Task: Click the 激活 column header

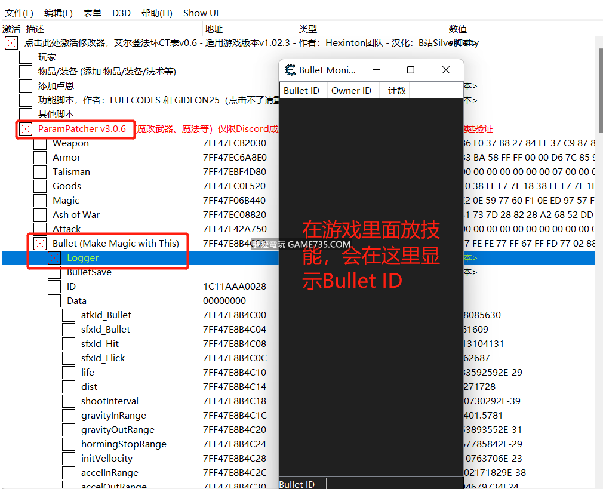Action: 13,29
